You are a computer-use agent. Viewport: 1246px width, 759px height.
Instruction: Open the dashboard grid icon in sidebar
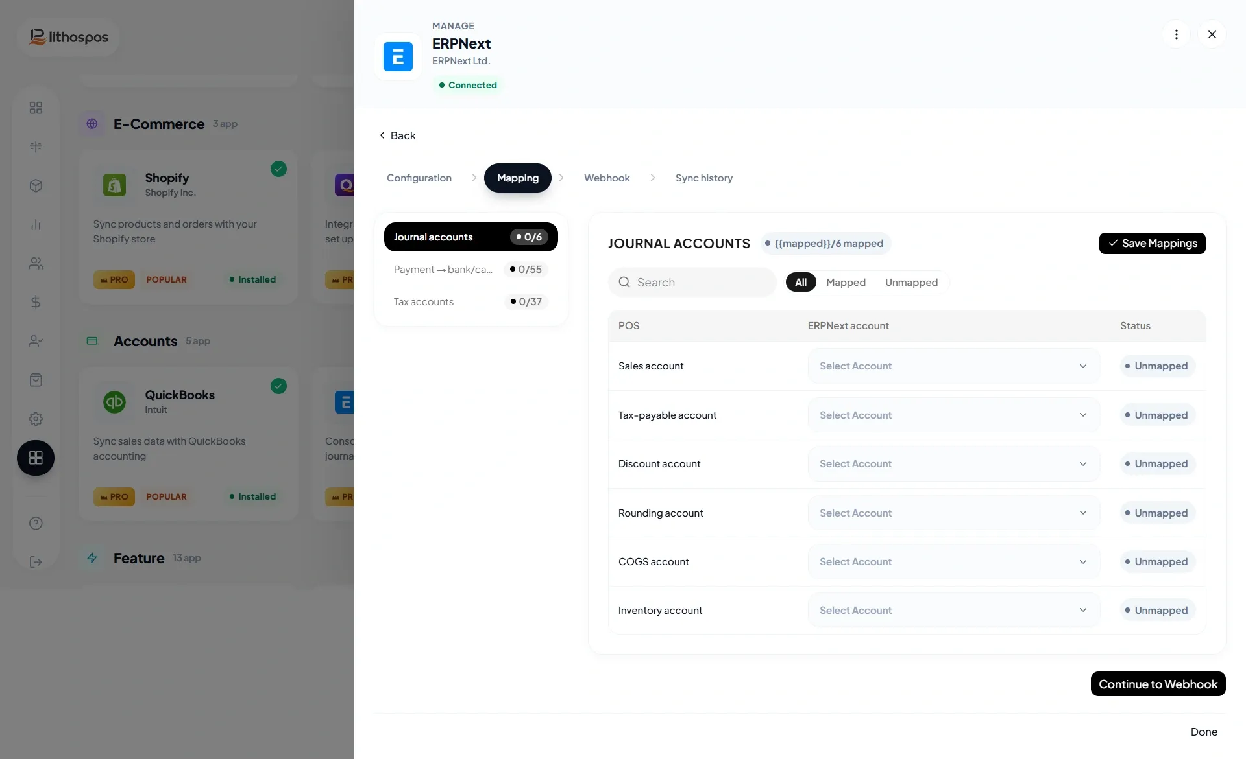(x=36, y=108)
